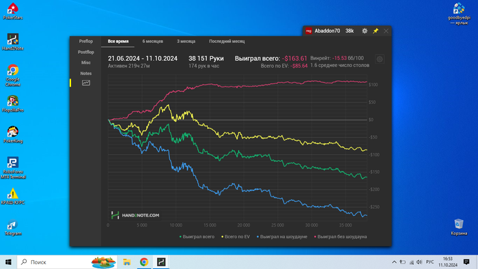The height and width of the screenshot is (269, 478).
Task: Click the EV total -$85.64 value
Action: [x=299, y=66]
